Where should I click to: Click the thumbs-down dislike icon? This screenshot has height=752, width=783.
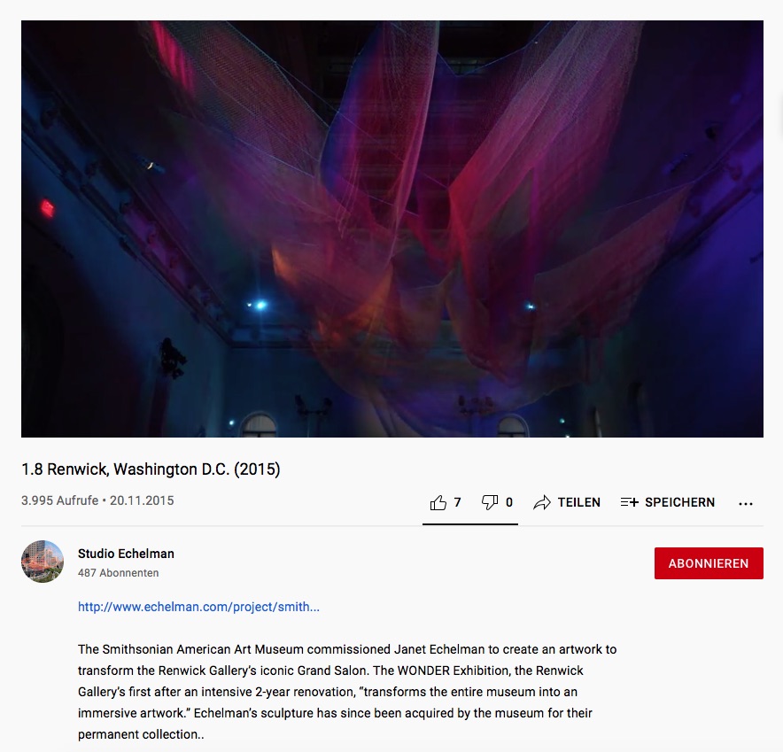[489, 502]
